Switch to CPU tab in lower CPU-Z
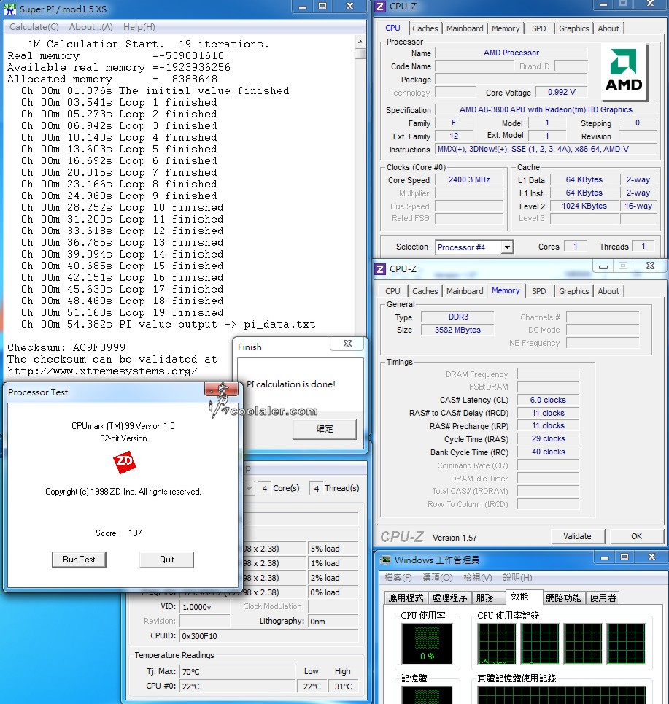 [x=392, y=291]
